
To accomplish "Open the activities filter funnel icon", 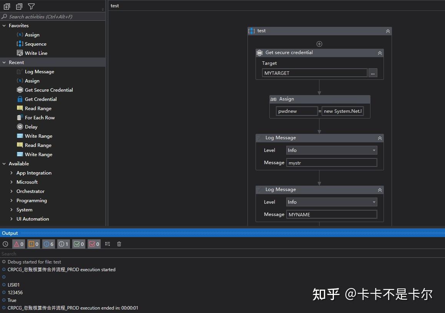I will pyautogui.click(x=31, y=6).
